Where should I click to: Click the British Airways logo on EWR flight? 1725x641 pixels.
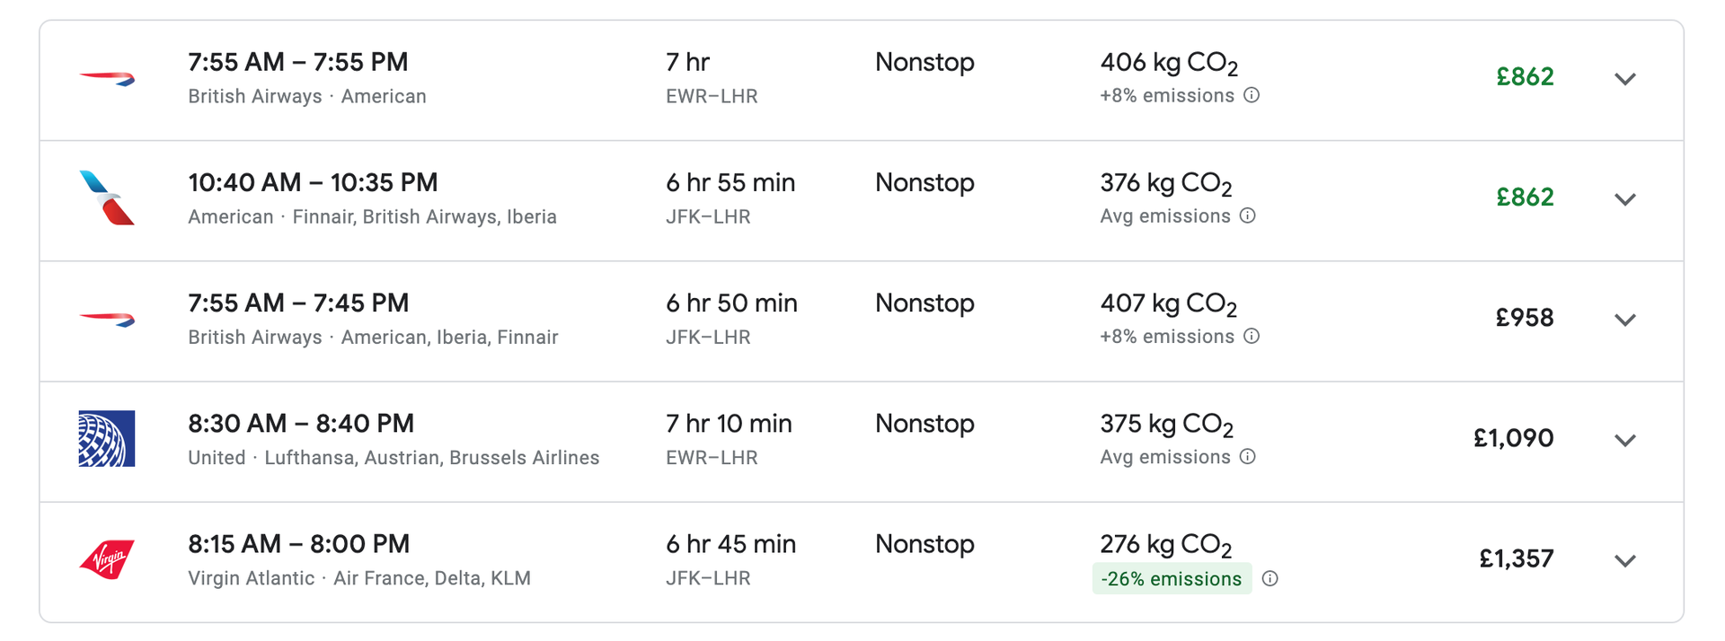coord(107,79)
